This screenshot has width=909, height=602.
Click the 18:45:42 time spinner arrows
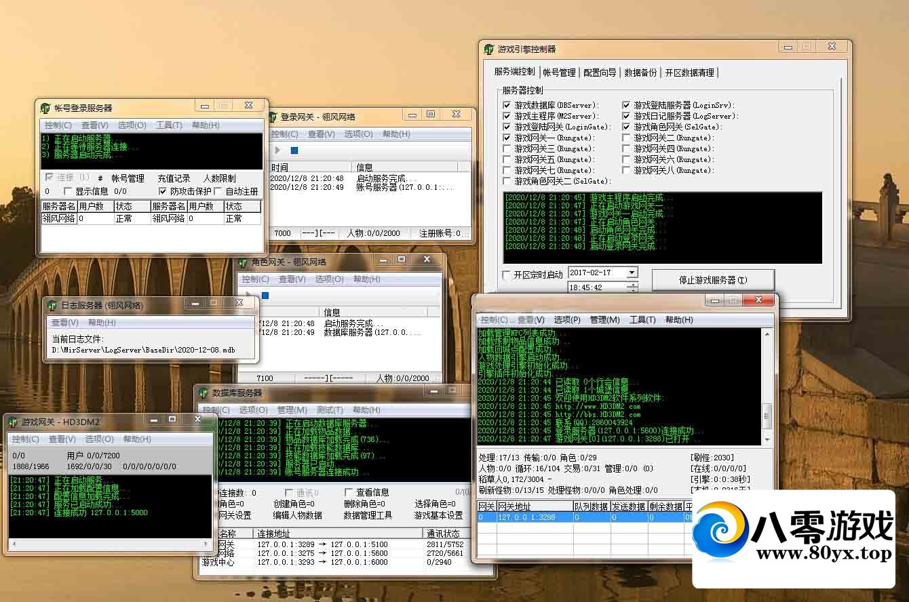click(632, 287)
